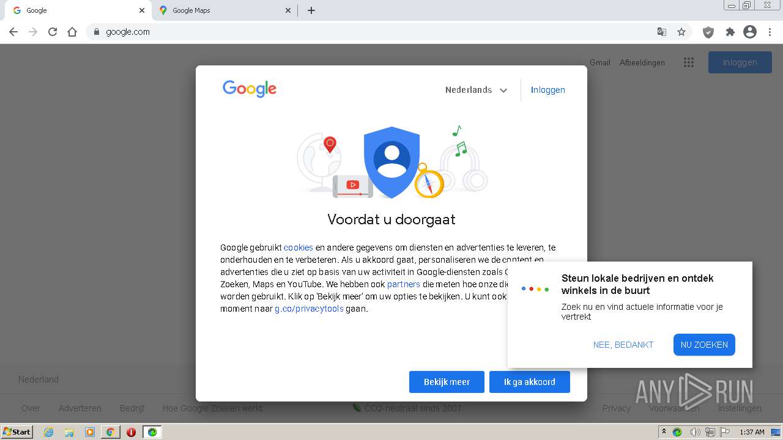
Task: Open the Bedrijf footer link
Action: tap(132, 408)
